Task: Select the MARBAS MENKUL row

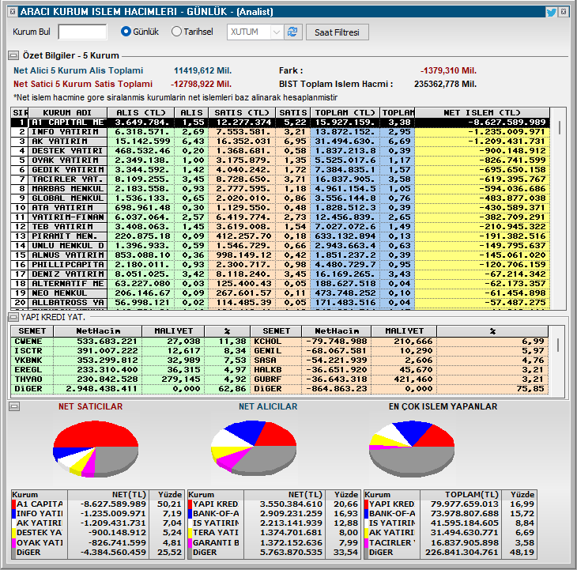Action: pos(281,189)
